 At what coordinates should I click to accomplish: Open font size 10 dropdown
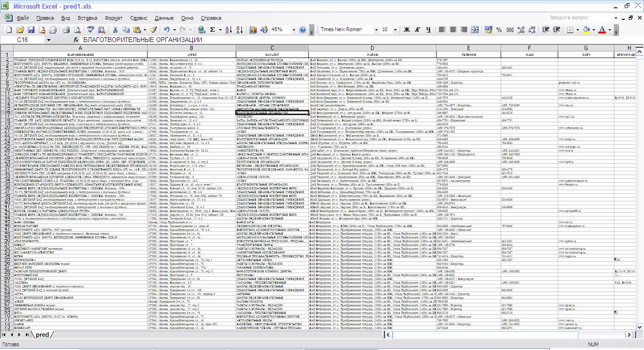[395, 30]
